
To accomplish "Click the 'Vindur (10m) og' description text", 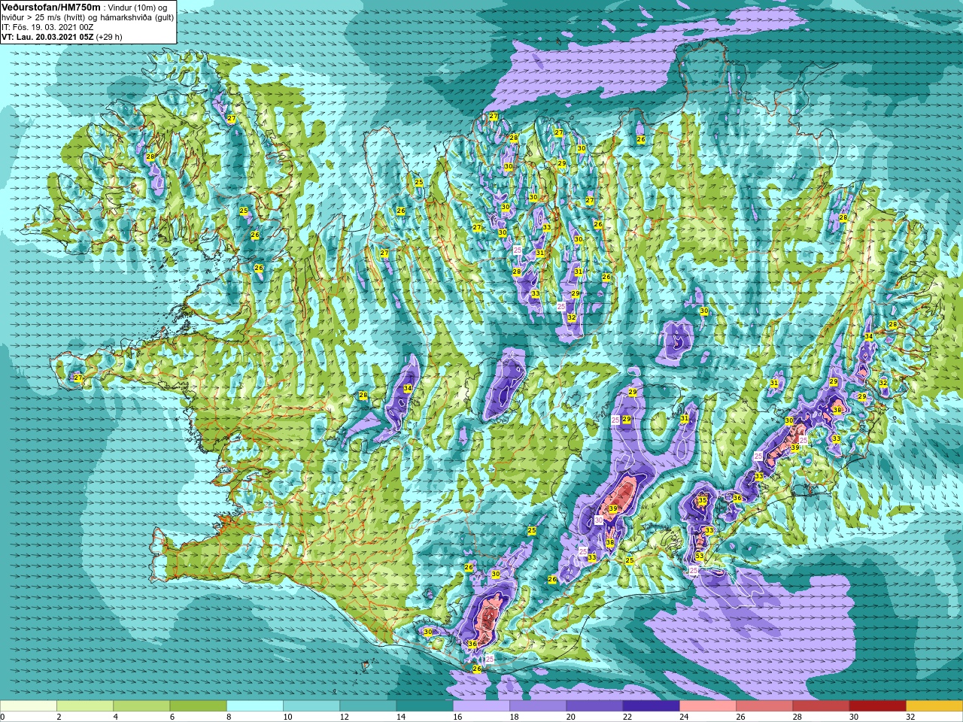I will (138, 8).
